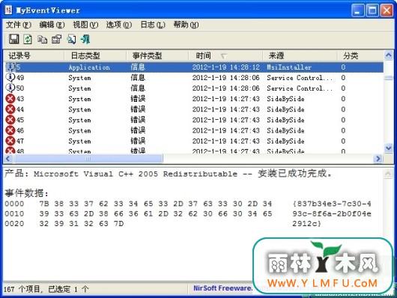Click the 错误 event type of record 44

tap(138, 109)
